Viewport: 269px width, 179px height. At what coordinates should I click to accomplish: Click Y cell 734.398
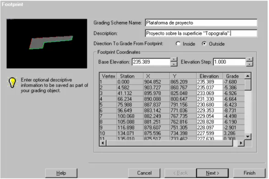coord(183,133)
